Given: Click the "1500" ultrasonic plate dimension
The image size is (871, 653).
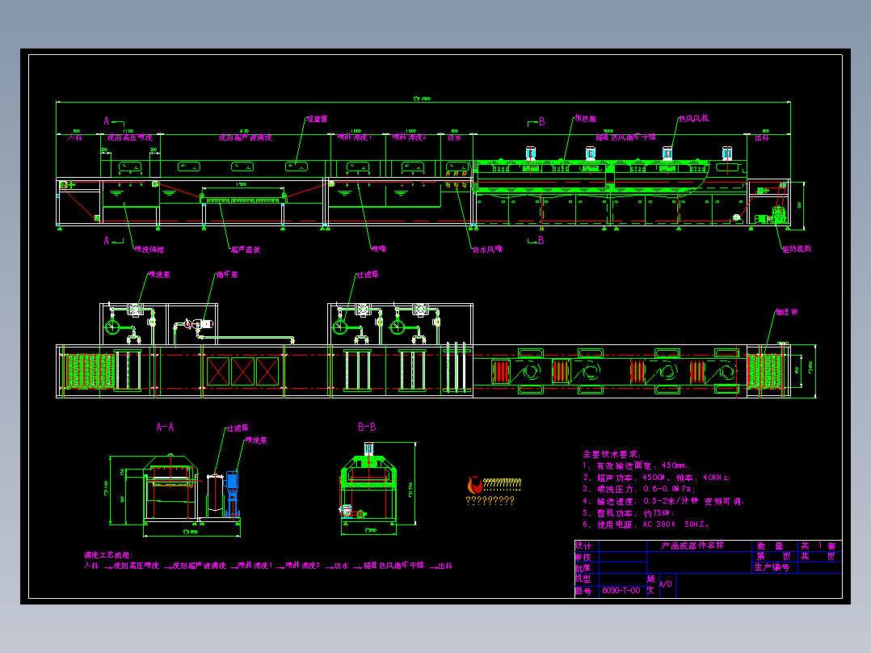Looking at the screenshot, I should (x=241, y=184).
